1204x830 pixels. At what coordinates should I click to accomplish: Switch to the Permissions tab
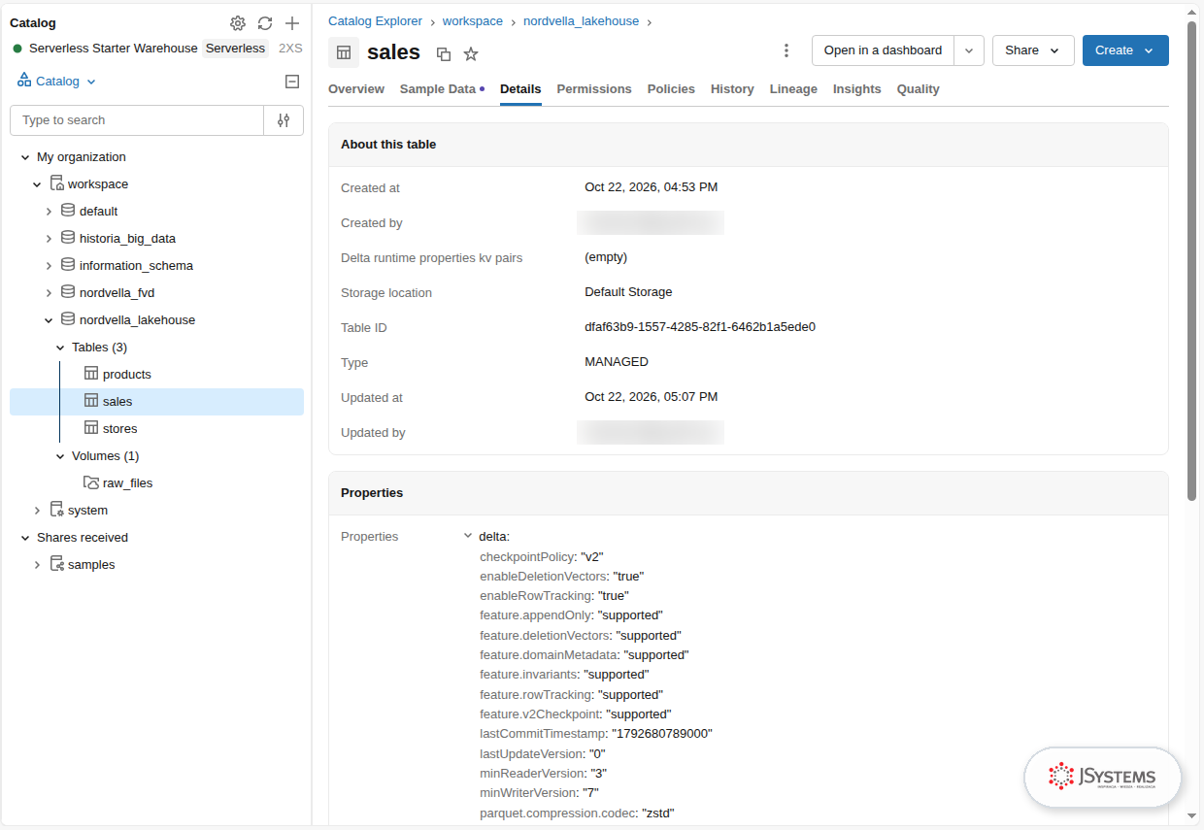[x=594, y=89]
